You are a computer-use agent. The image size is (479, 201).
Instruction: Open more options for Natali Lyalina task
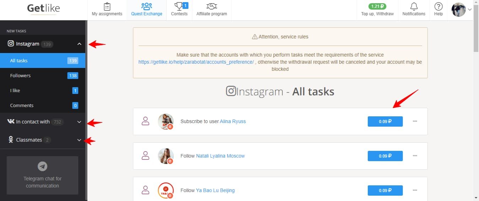pyautogui.click(x=415, y=156)
